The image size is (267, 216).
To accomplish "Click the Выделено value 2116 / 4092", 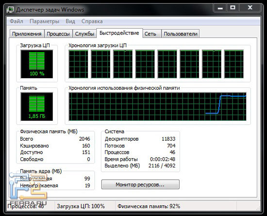I will pos(162,166).
